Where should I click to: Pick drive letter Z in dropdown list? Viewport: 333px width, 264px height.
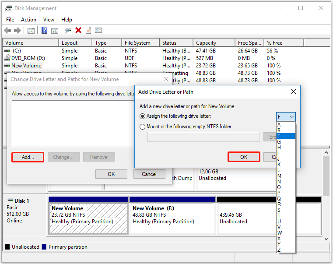click(x=279, y=250)
